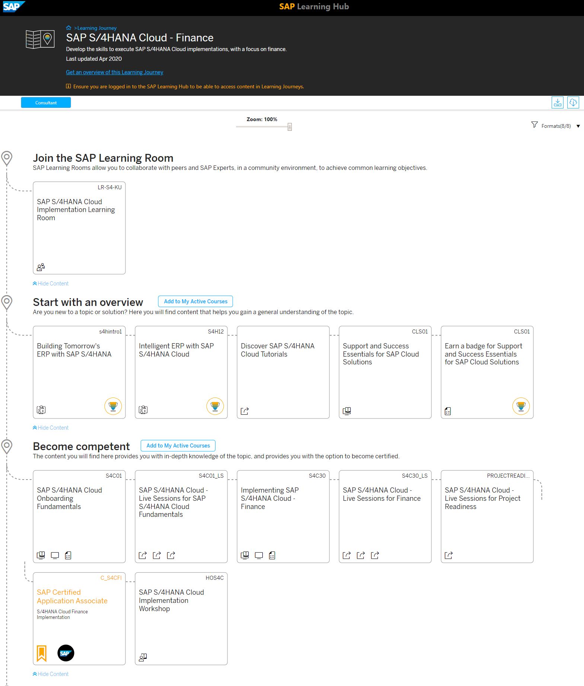Click the download icon in toolbar
This screenshot has width=584, height=686.
pos(557,102)
